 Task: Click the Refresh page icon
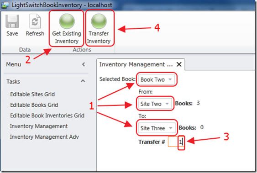(x=35, y=21)
